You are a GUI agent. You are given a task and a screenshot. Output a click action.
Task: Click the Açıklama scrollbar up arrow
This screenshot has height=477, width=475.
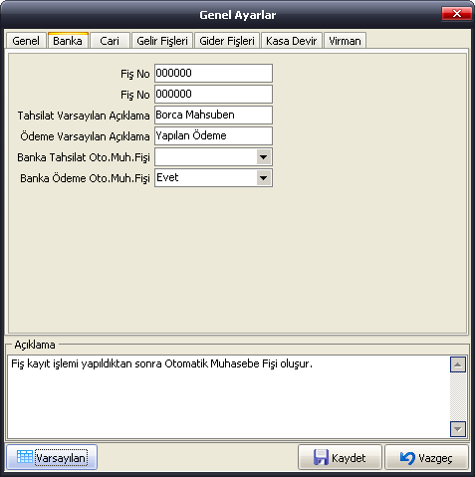point(458,364)
